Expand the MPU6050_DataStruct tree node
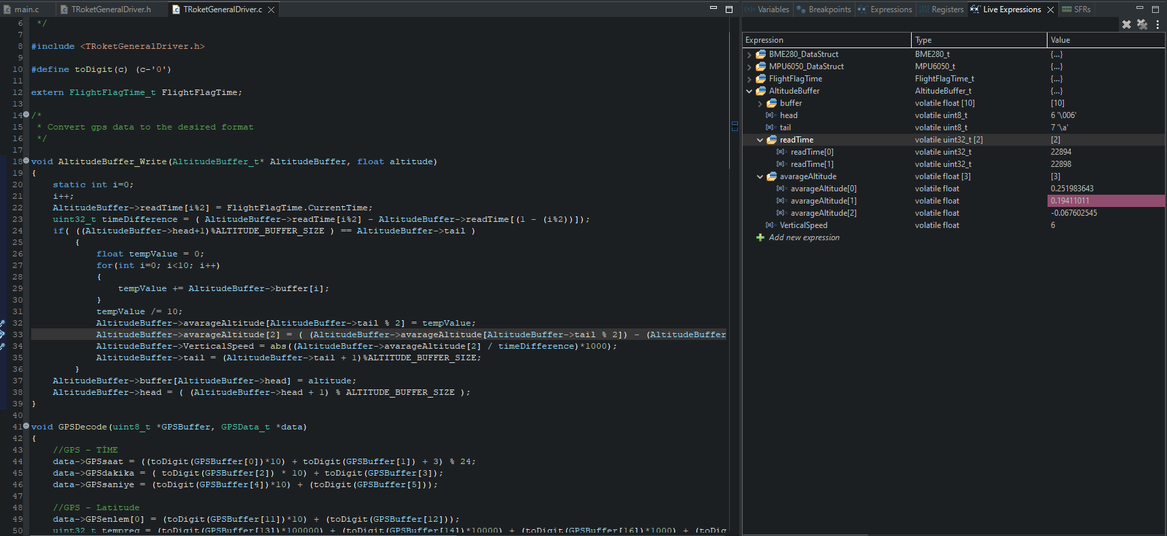This screenshot has height=536, width=1167. (x=749, y=67)
